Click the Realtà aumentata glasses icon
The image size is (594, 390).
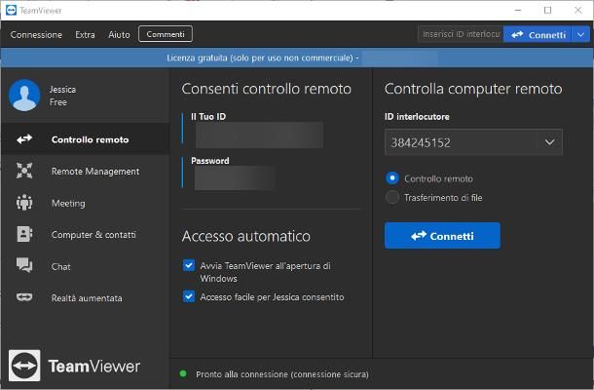(x=24, y=297)
